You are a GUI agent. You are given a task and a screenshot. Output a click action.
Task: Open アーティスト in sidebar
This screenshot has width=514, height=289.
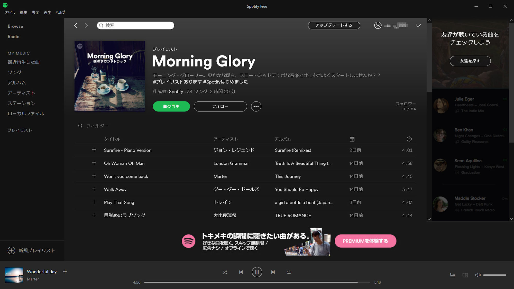[21, 93]
